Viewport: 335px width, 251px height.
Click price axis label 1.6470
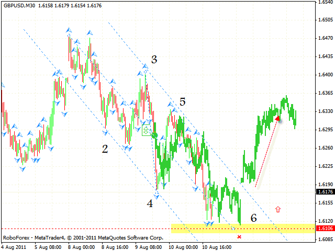[326, 38]
